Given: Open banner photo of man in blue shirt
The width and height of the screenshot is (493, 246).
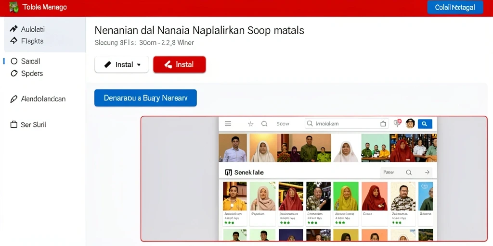Looking at the screenshot, I should [x=233, y=148].
